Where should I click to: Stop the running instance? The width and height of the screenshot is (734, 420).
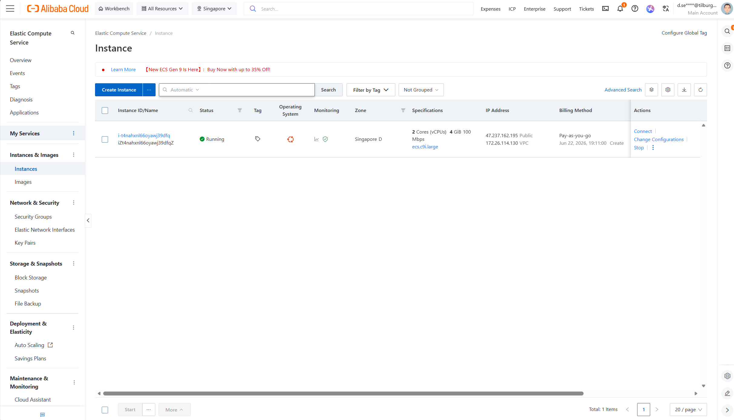coord(639,147)
